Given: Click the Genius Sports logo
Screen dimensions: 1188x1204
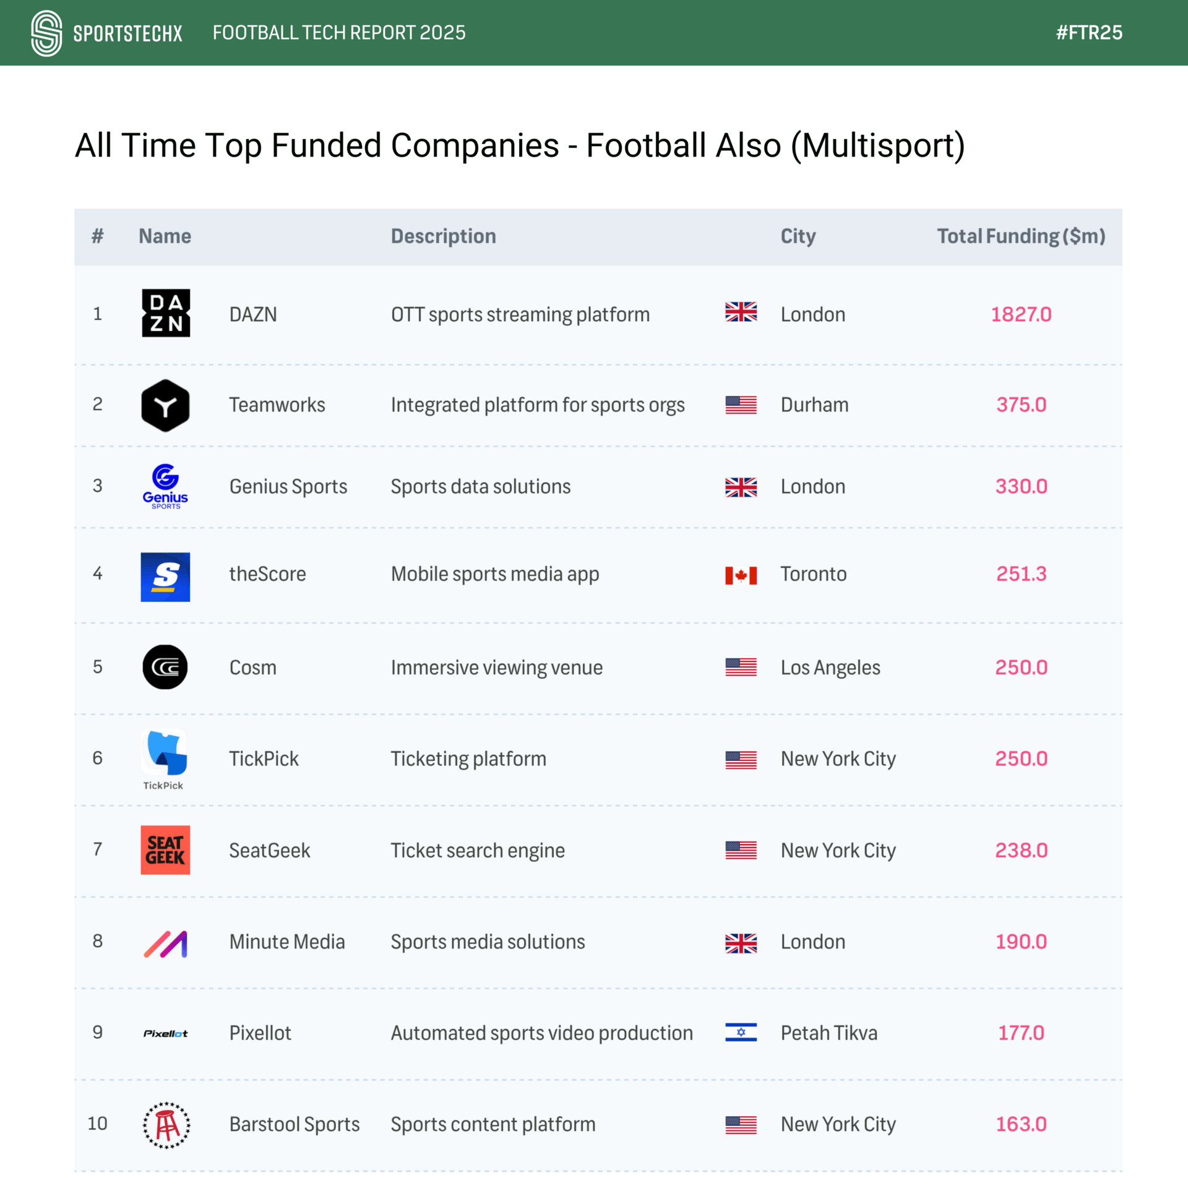Looking at the screenshot, I should pos(165,486).
